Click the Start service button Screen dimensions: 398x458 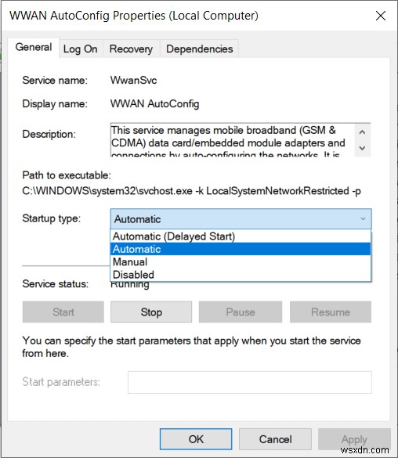coord(63,312)
